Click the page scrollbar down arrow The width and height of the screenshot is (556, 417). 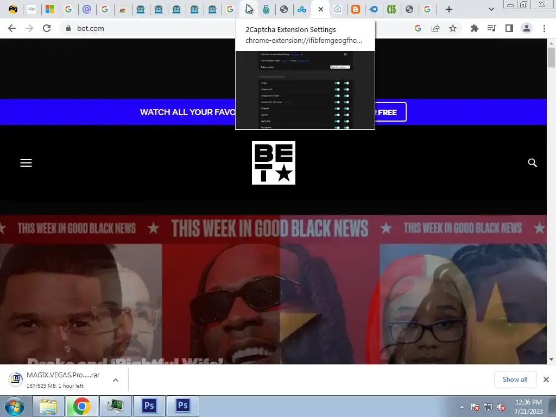[x=552, y=359]
